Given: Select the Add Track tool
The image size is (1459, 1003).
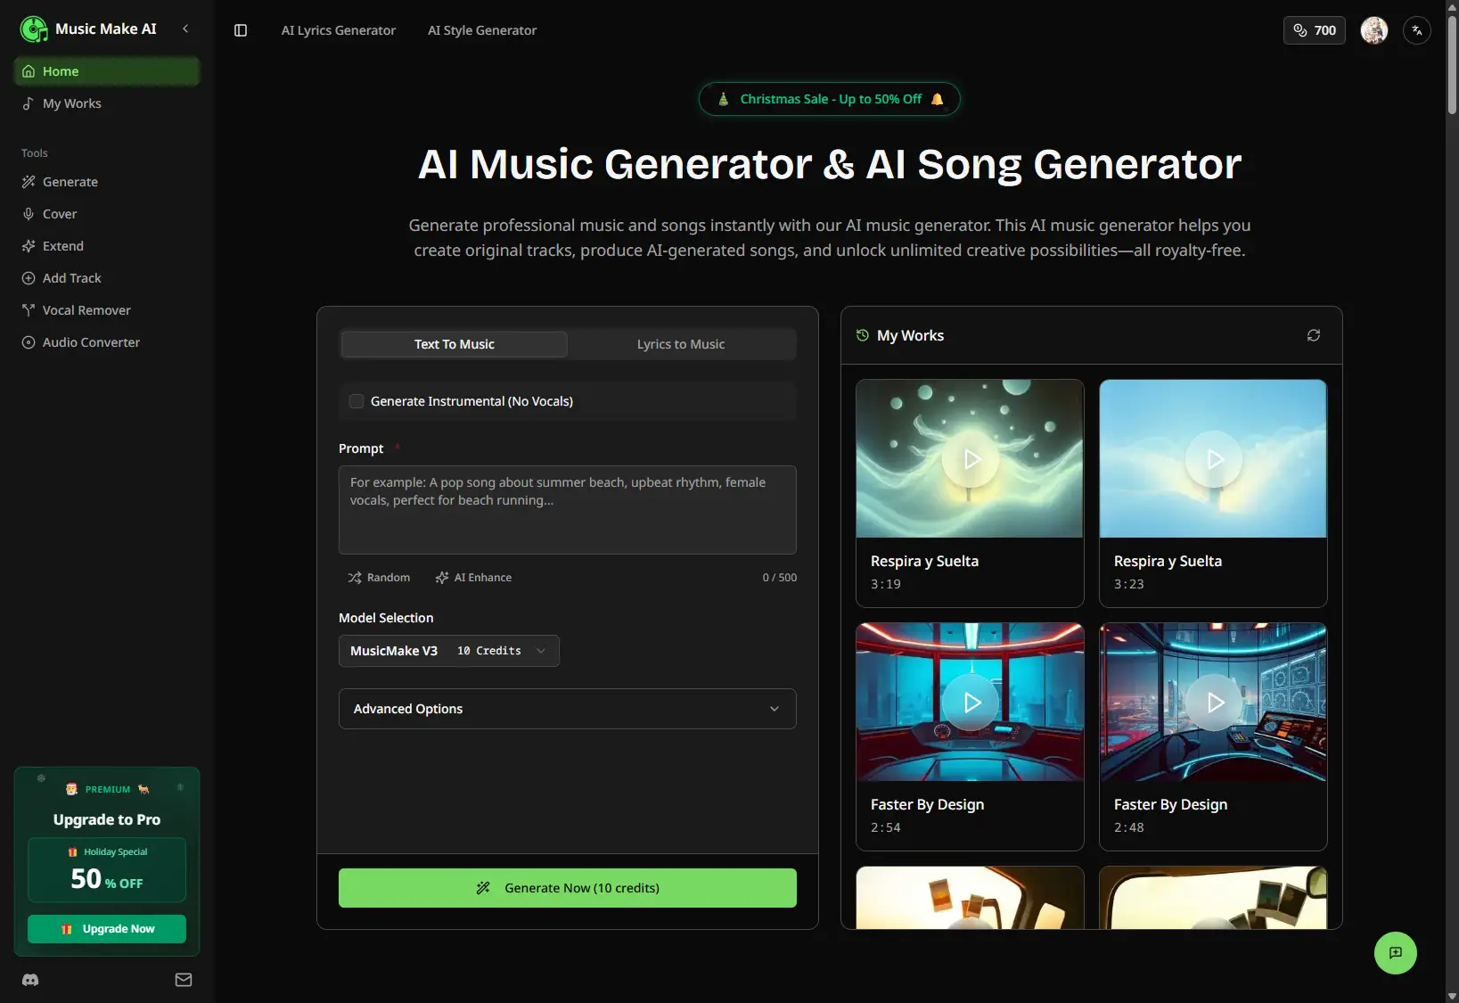Looking at the screenshot, I should tap(71, 277).
